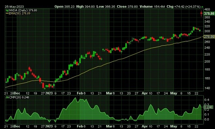Image resolution: width=215 pixels, height=129 pixels.
Task: Click the red May 25 gap-up candlestick
Action: (201, 13)
